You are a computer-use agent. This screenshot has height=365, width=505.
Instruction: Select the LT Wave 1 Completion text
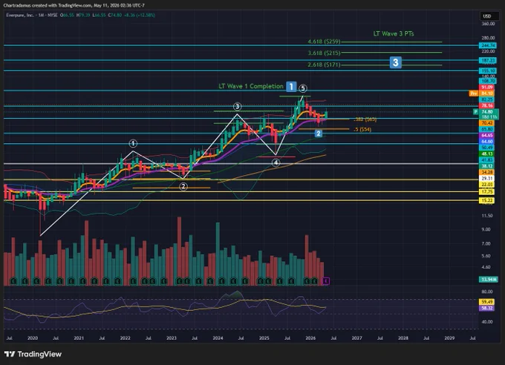pyautogui.click(x=251, y=86)
